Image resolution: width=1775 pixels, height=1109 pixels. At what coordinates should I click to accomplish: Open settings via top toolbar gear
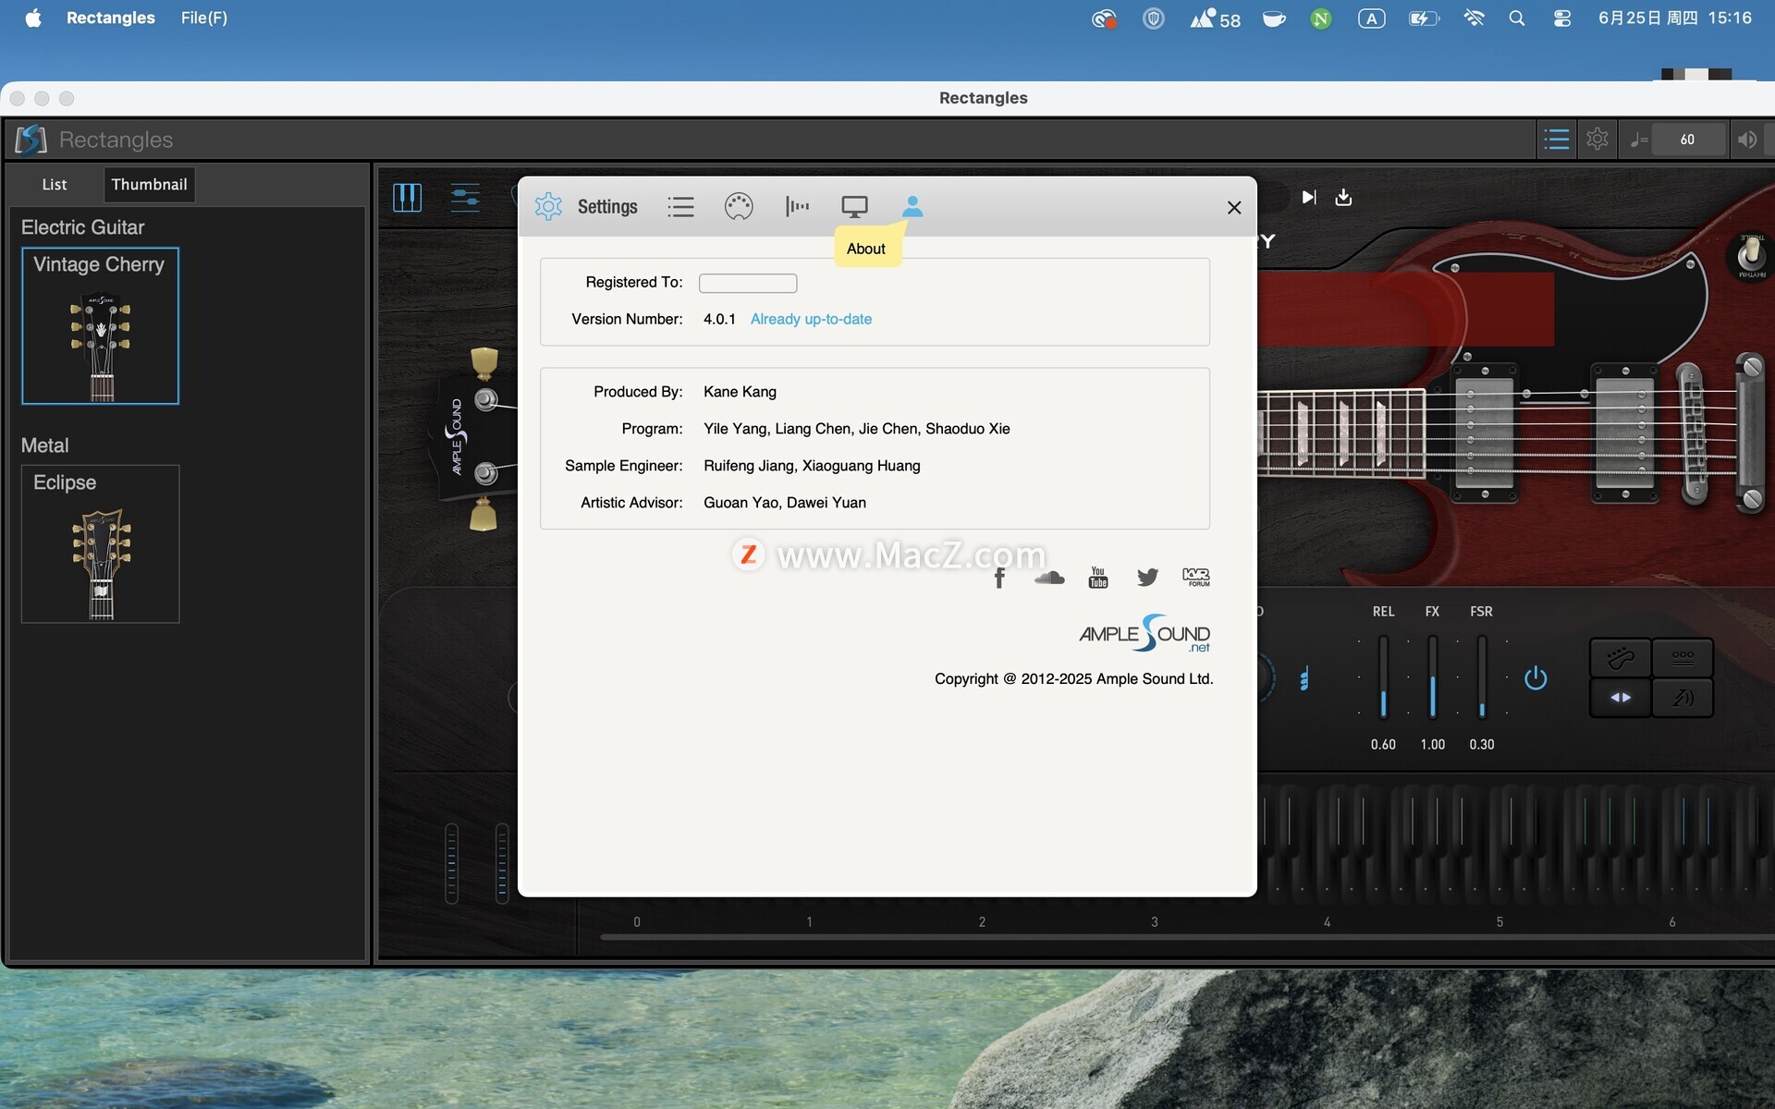1597,140
